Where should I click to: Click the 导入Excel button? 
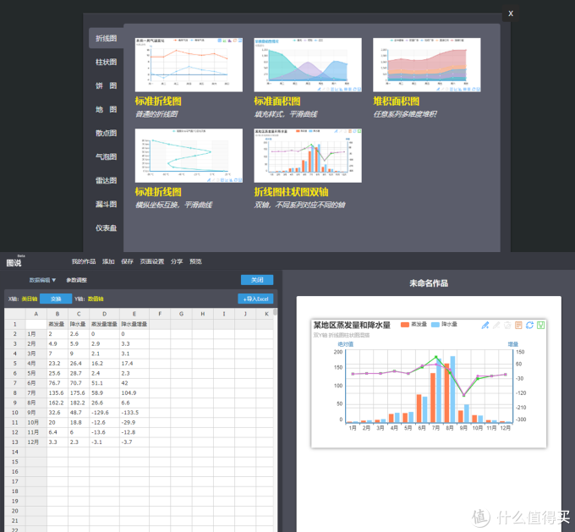pos(255,299)
